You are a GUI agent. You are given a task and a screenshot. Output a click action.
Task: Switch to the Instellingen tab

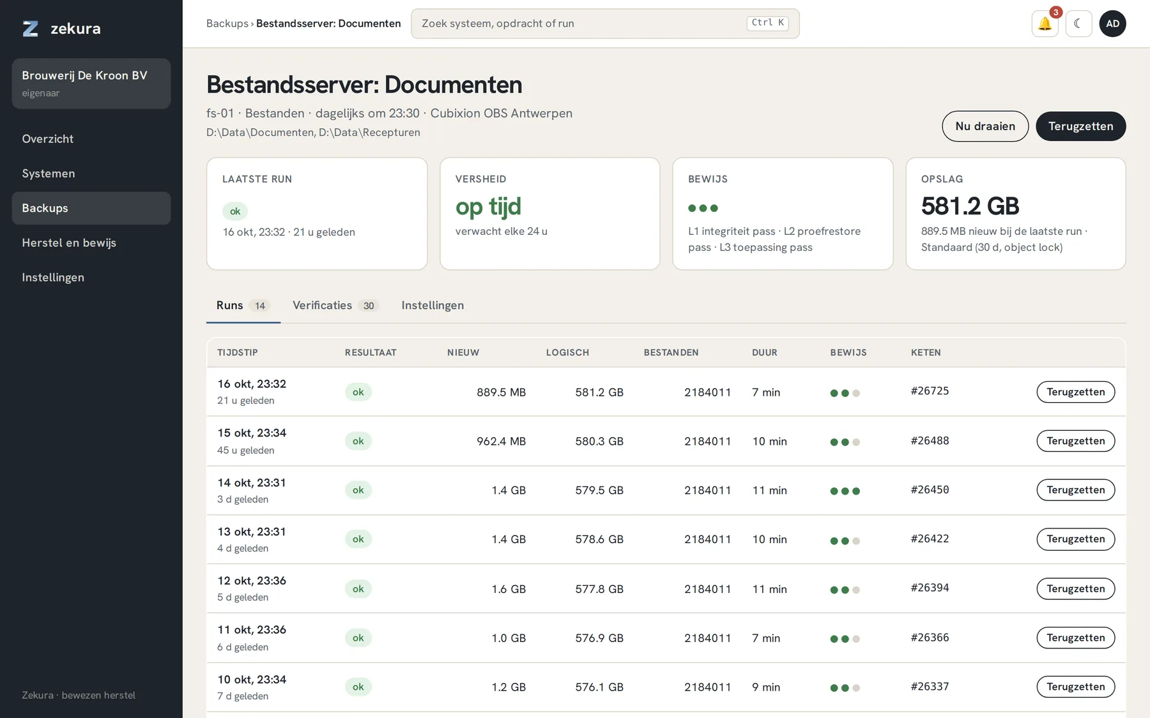(x=433, y=305)
